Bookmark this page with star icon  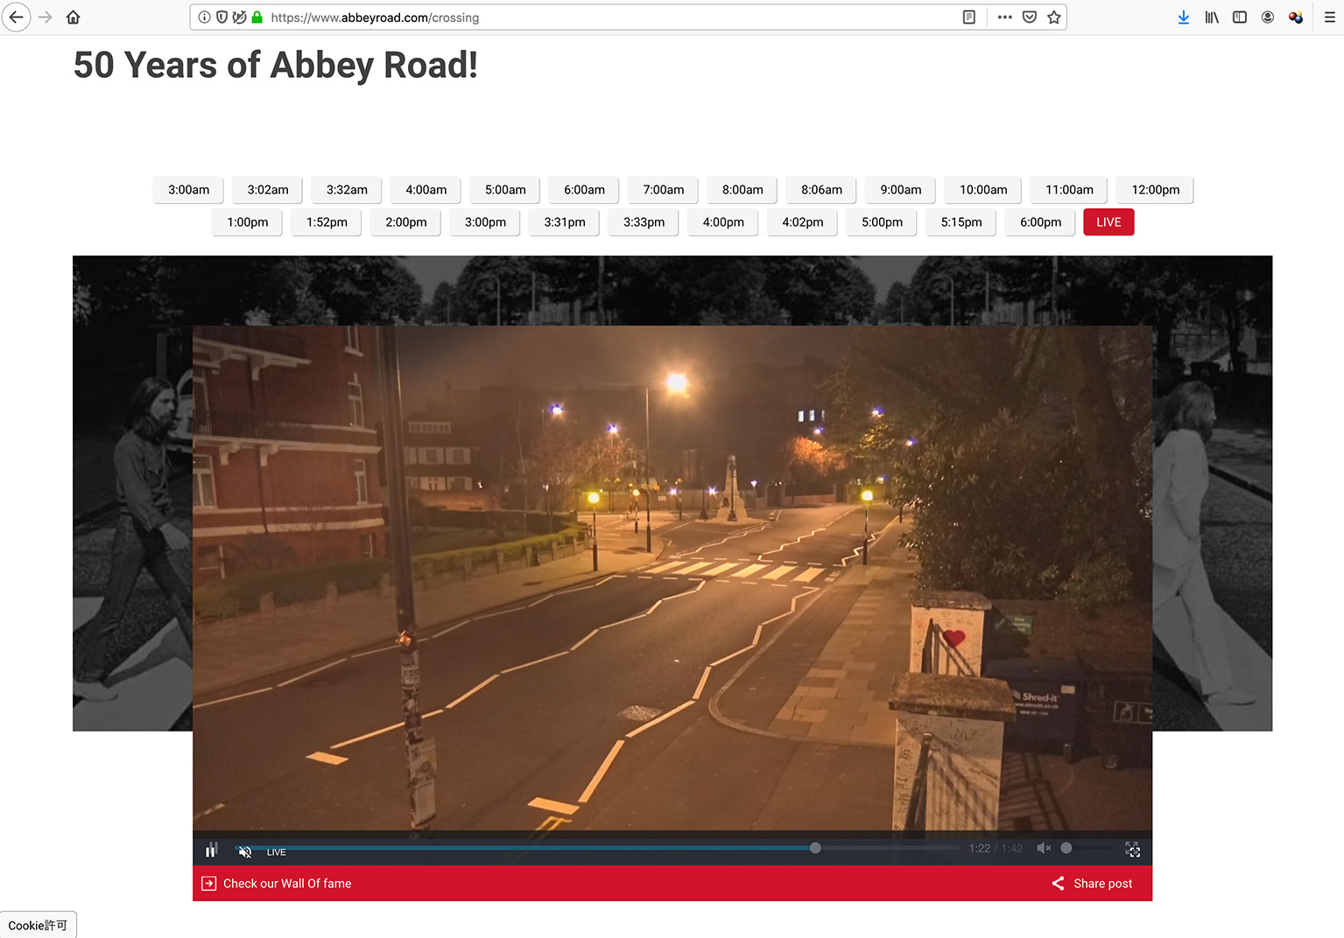tap(1054, 17)
